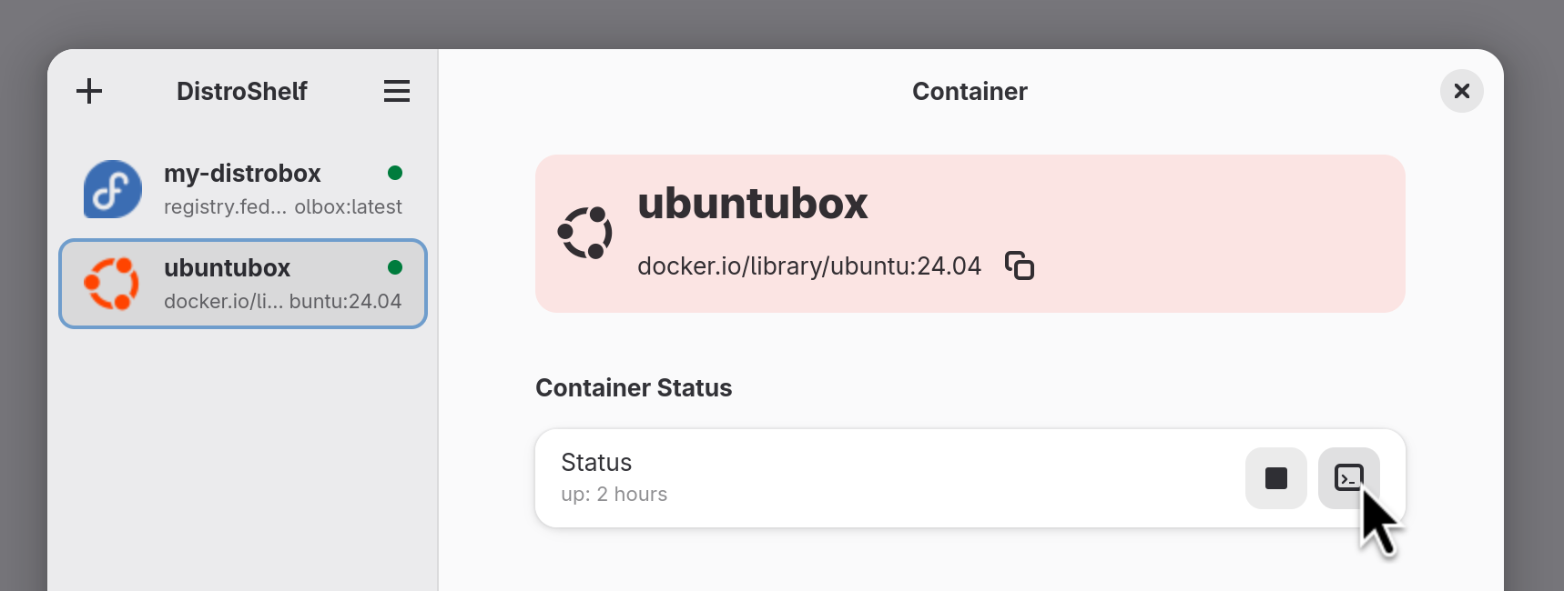The image size is (1564, 591).
Task: Click the Container Status section heading
Action: pyautogui.click(x=634, y=388)
